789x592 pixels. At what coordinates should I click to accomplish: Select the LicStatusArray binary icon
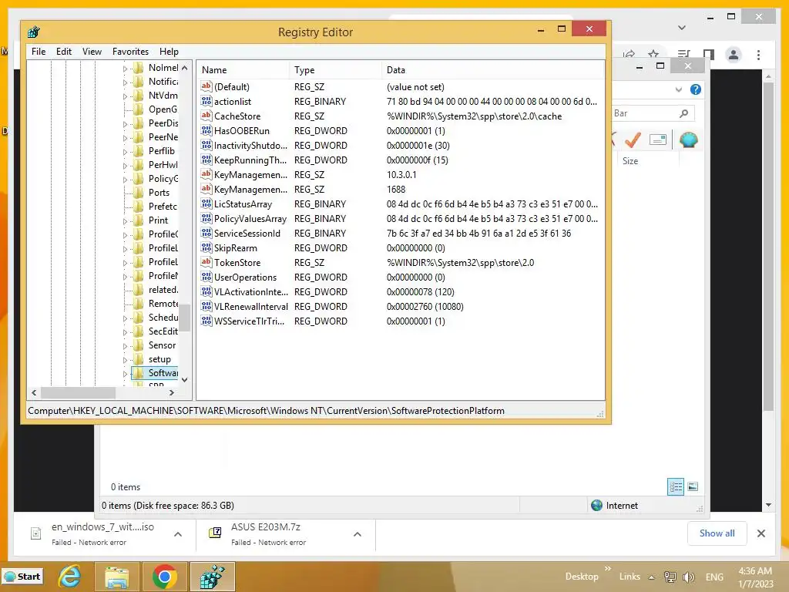pyautogui.click(x=206, y=203)
